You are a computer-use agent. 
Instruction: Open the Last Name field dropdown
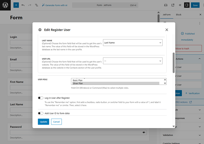coord(133,43)
